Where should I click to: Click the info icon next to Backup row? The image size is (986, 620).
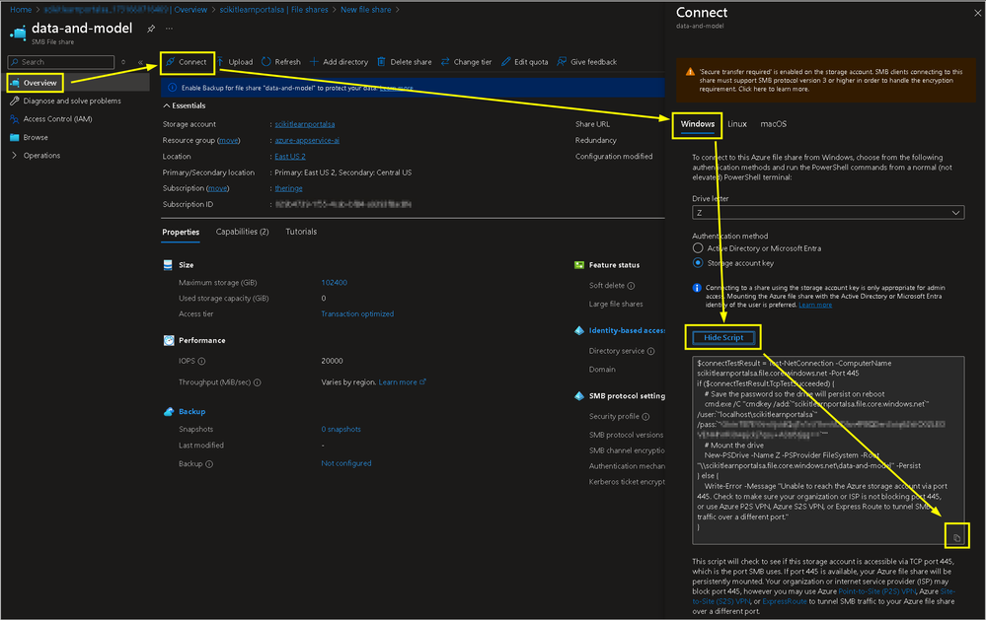click(209, 464)
